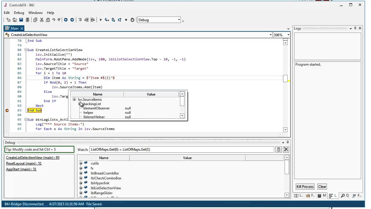Open the toolbar overflow options arrow

pyautogui.click(x=183, y=20)
